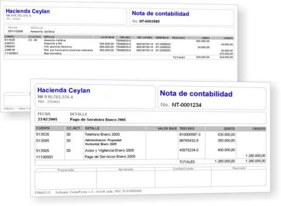This screenshot has width=281, height=206.
Task: Click the Bancolombia row in the back note
Action: tap(119, 53)
